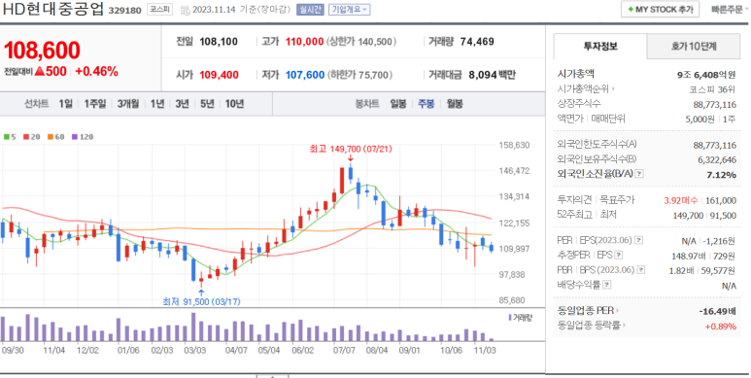Click help icon beside 배당수익률
This screenshot has height=378, width=751.
click(607, 285)
